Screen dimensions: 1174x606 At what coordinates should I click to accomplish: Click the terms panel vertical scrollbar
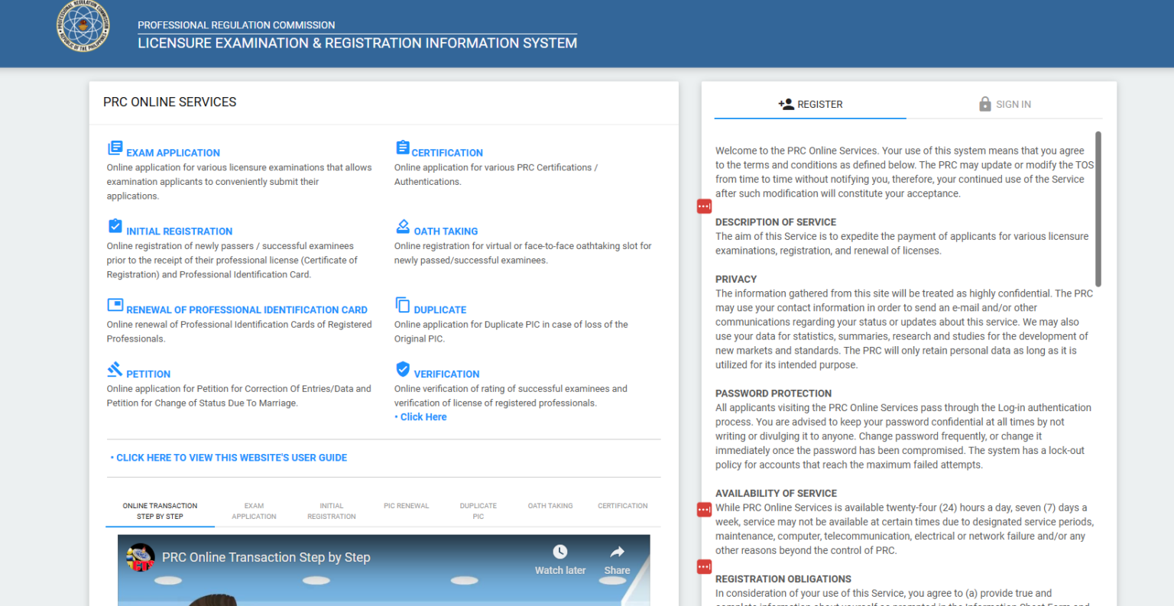coord(1098,209)
